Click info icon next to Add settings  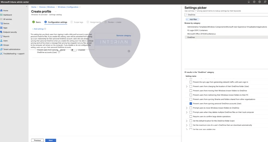point(45,29)
